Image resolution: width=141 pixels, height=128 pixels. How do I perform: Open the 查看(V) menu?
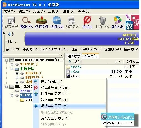[69, 11]
